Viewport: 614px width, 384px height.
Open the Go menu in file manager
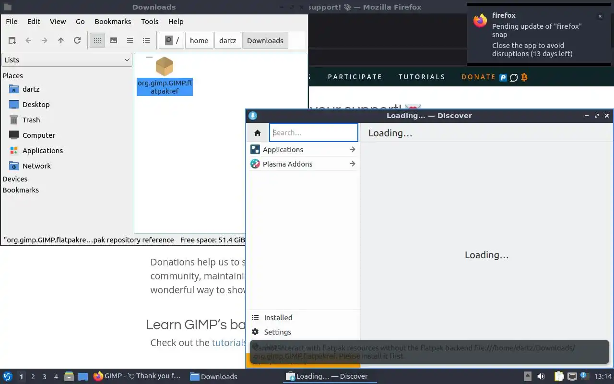(x=80, y=22)
